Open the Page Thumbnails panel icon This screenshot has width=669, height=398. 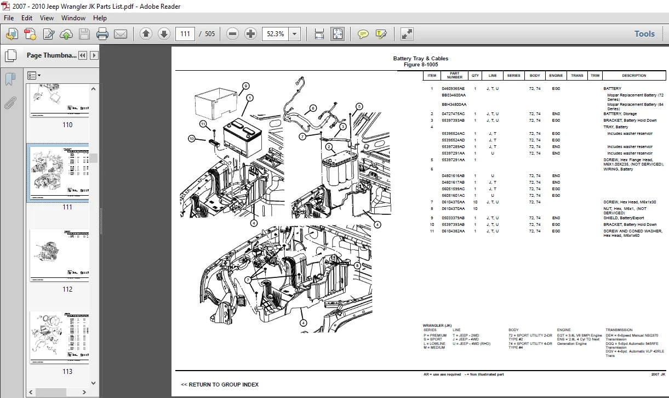[10, 55]
